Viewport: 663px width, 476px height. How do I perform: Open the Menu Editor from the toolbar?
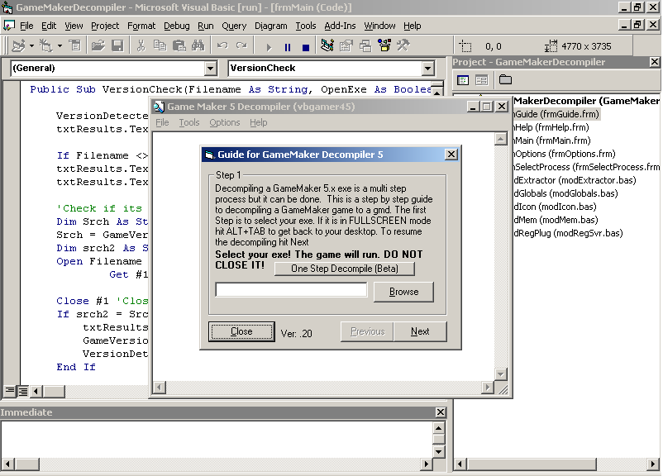tap(75, 45)
